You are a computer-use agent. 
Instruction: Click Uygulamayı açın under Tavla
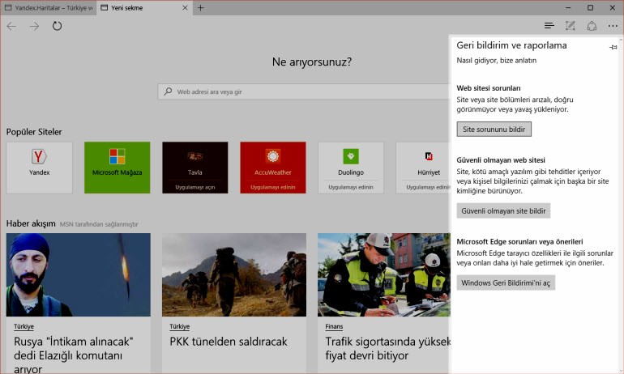195,187
